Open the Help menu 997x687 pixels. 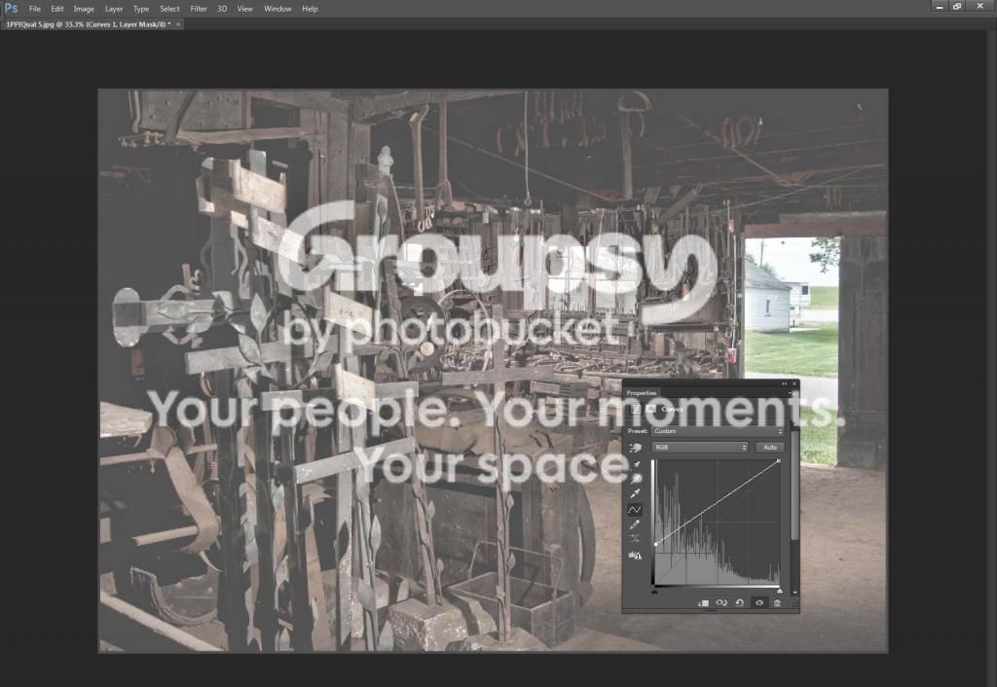coord(310,9)
